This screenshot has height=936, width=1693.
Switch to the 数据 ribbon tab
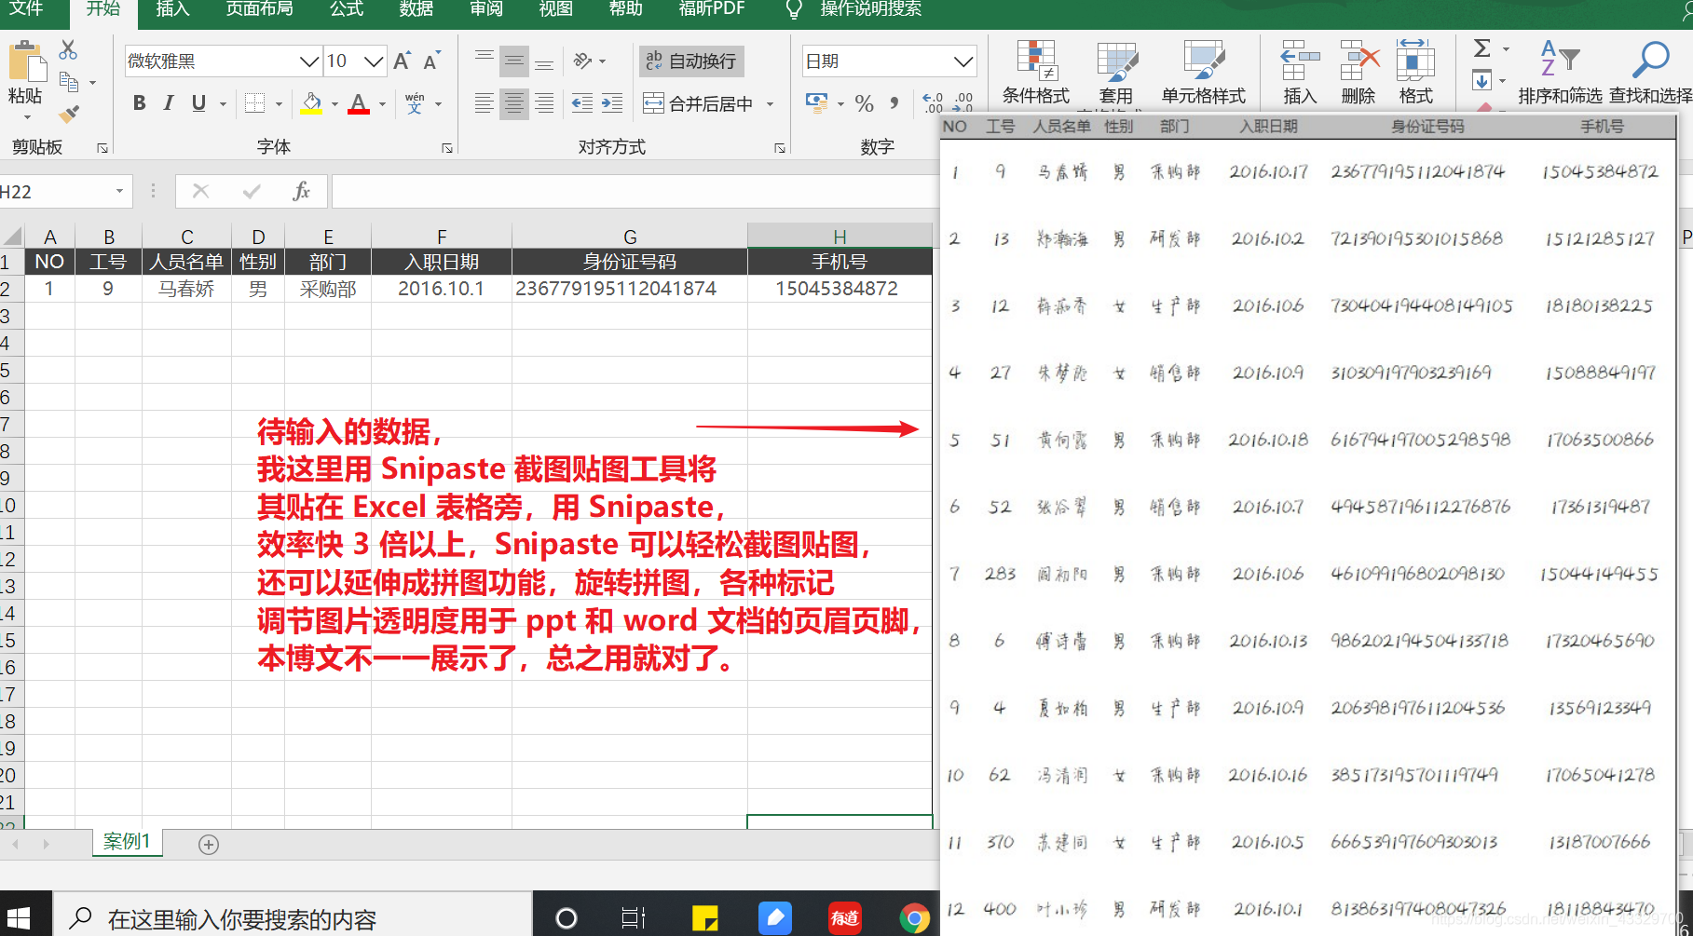pos(416,10)
